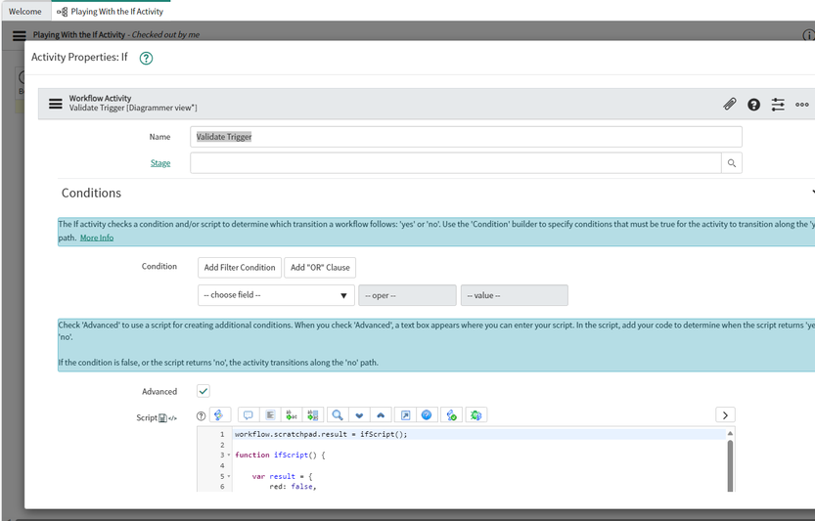Uncheck the Advanced checkbox
This screenshot has width=815, height=521.
coord(204,391)
